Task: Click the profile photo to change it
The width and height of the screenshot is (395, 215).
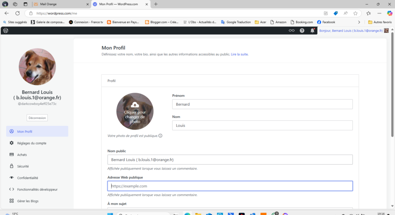Action: pyautogui.click(x=135, y=111)
